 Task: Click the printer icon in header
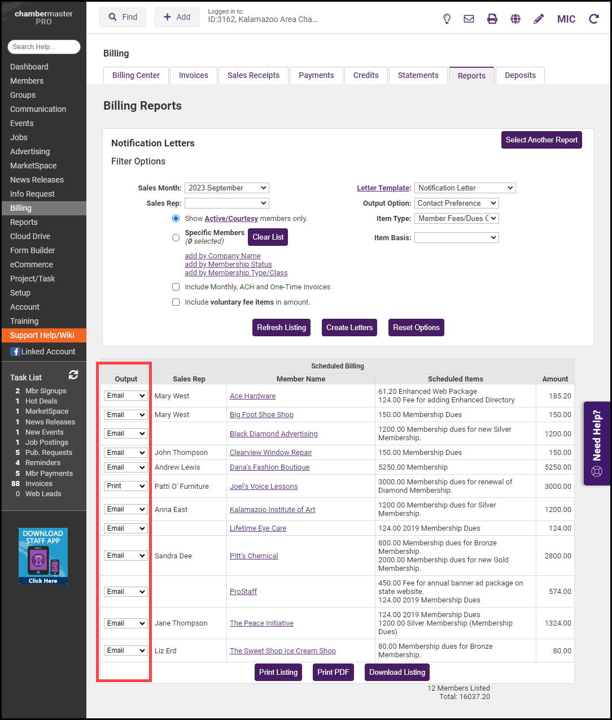click(492, 19)
